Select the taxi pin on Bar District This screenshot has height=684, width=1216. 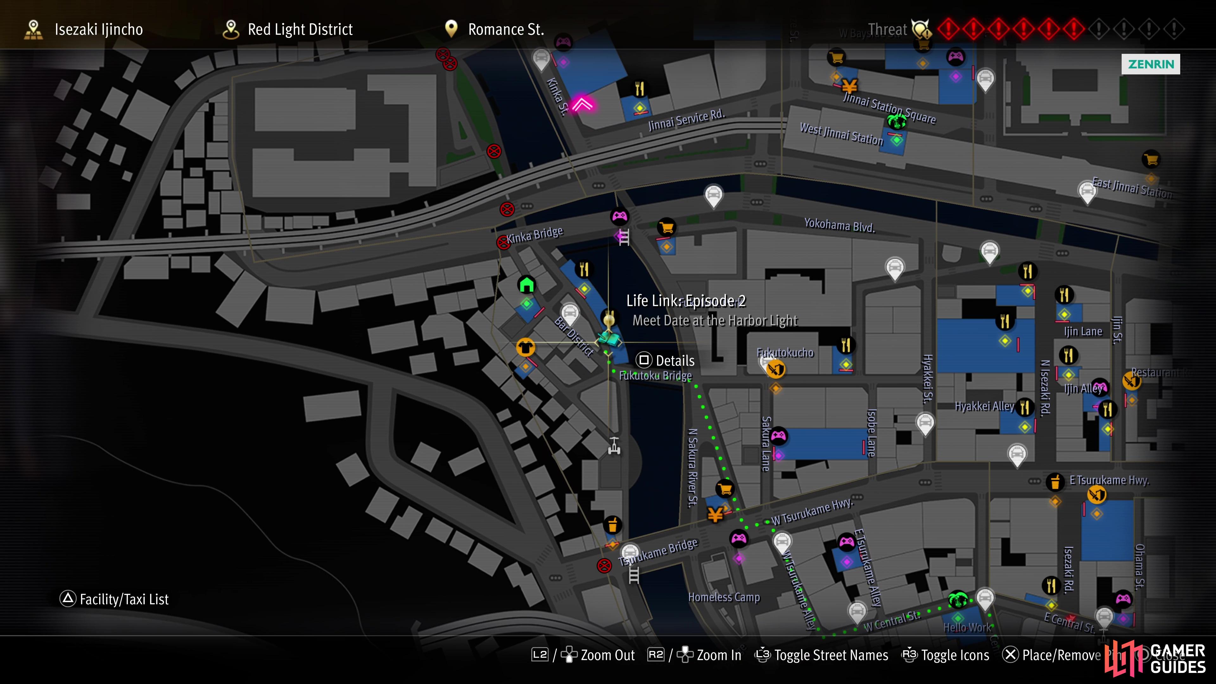[570, 314]
